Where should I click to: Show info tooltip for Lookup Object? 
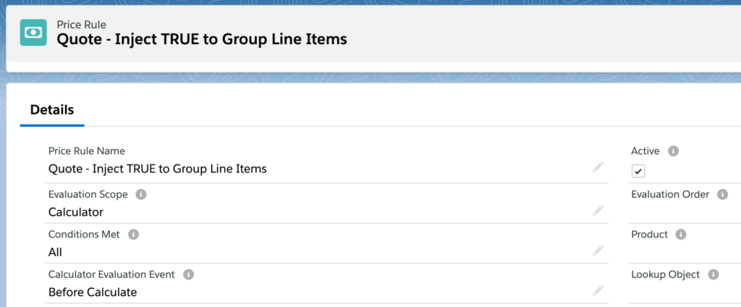click(x=713, y=274)
